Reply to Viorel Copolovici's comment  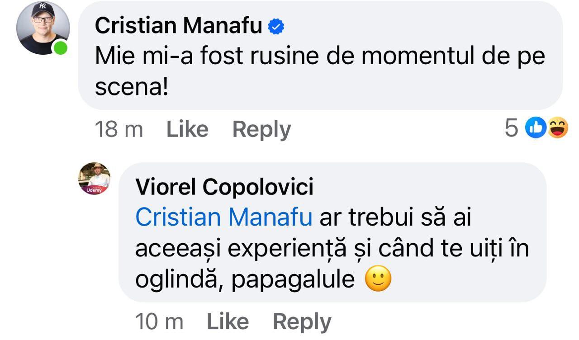coord(302,322)
